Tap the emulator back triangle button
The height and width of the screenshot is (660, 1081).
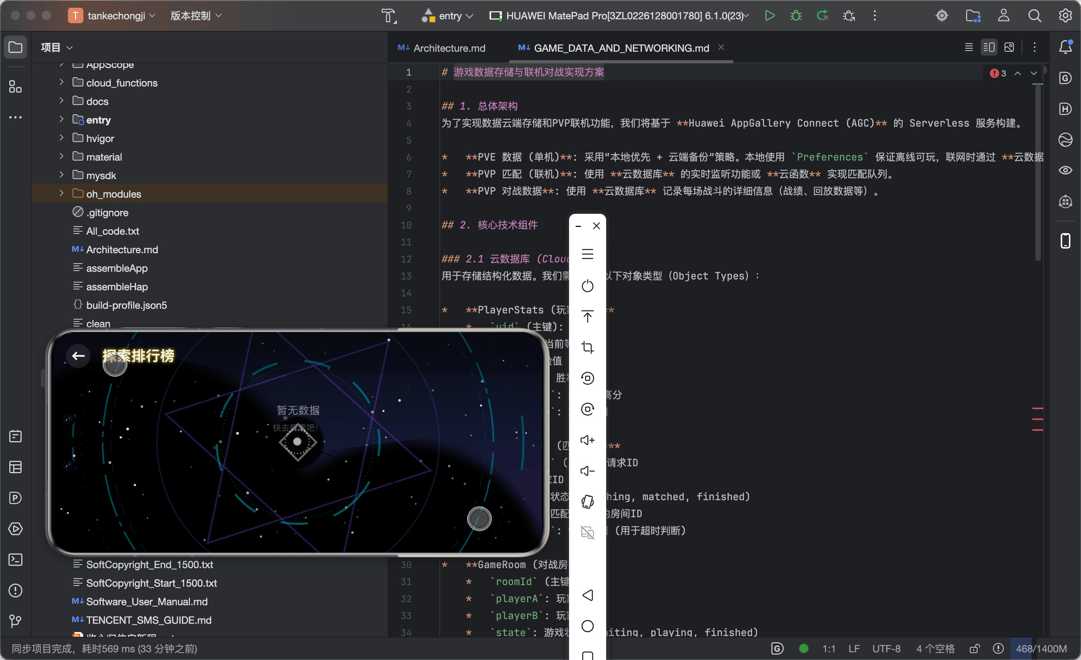[588, 595]
